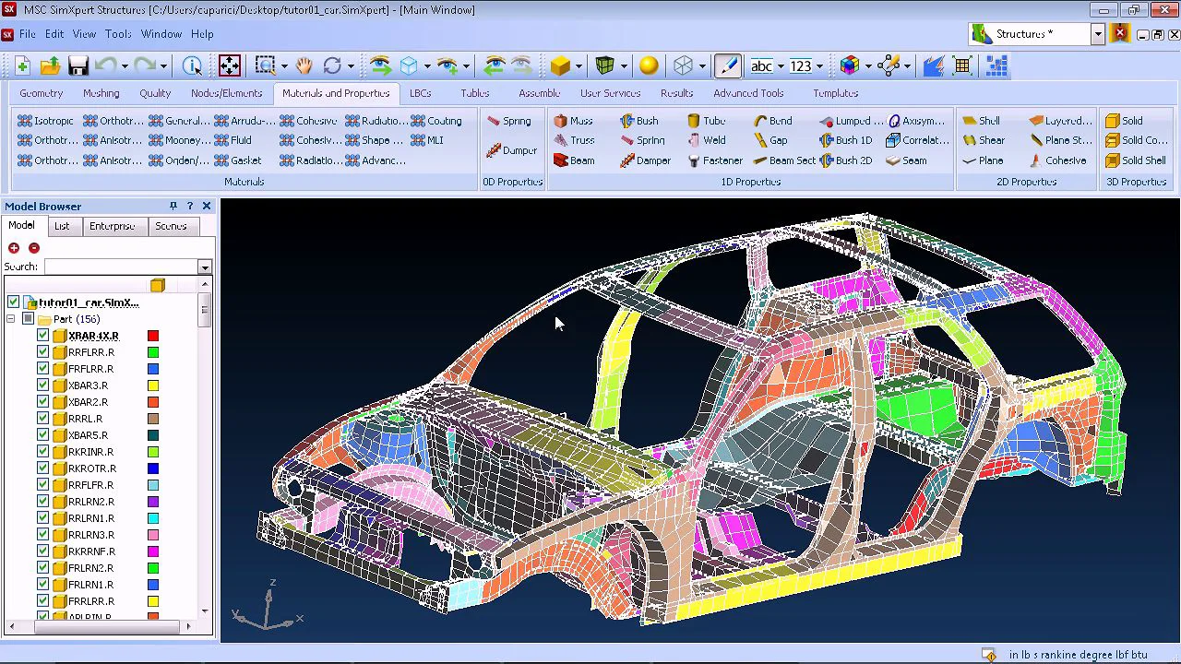The image size is (1181, 664).
Task: Open the 123 numbering dropdown arrow
Action: [819, 65]
